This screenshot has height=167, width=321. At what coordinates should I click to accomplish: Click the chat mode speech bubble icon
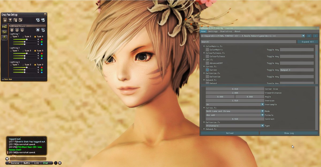click(x=7, y=159)
